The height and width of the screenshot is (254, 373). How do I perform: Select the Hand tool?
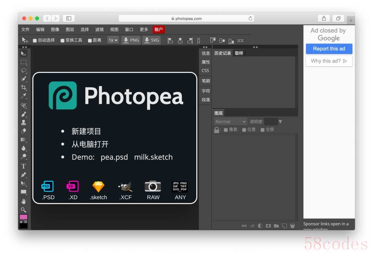(23, 201)
